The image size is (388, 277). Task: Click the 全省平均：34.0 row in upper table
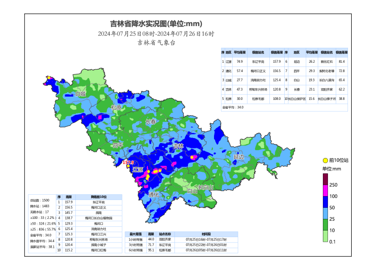233,107
